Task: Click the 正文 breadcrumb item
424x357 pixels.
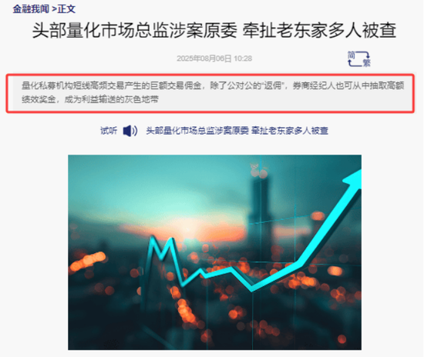Action: [66, 9]
